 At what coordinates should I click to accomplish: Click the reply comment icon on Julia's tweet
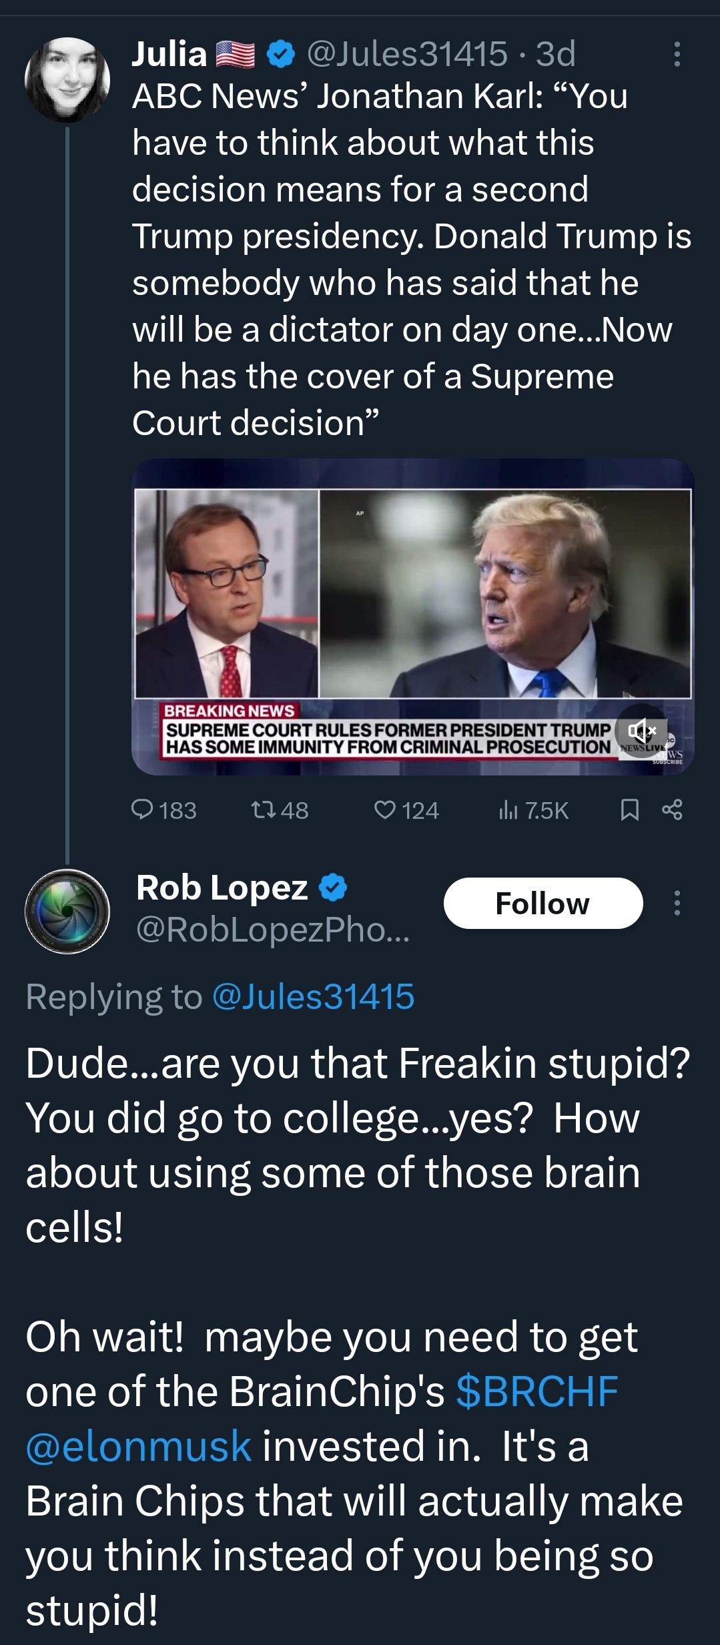(143, 810)
